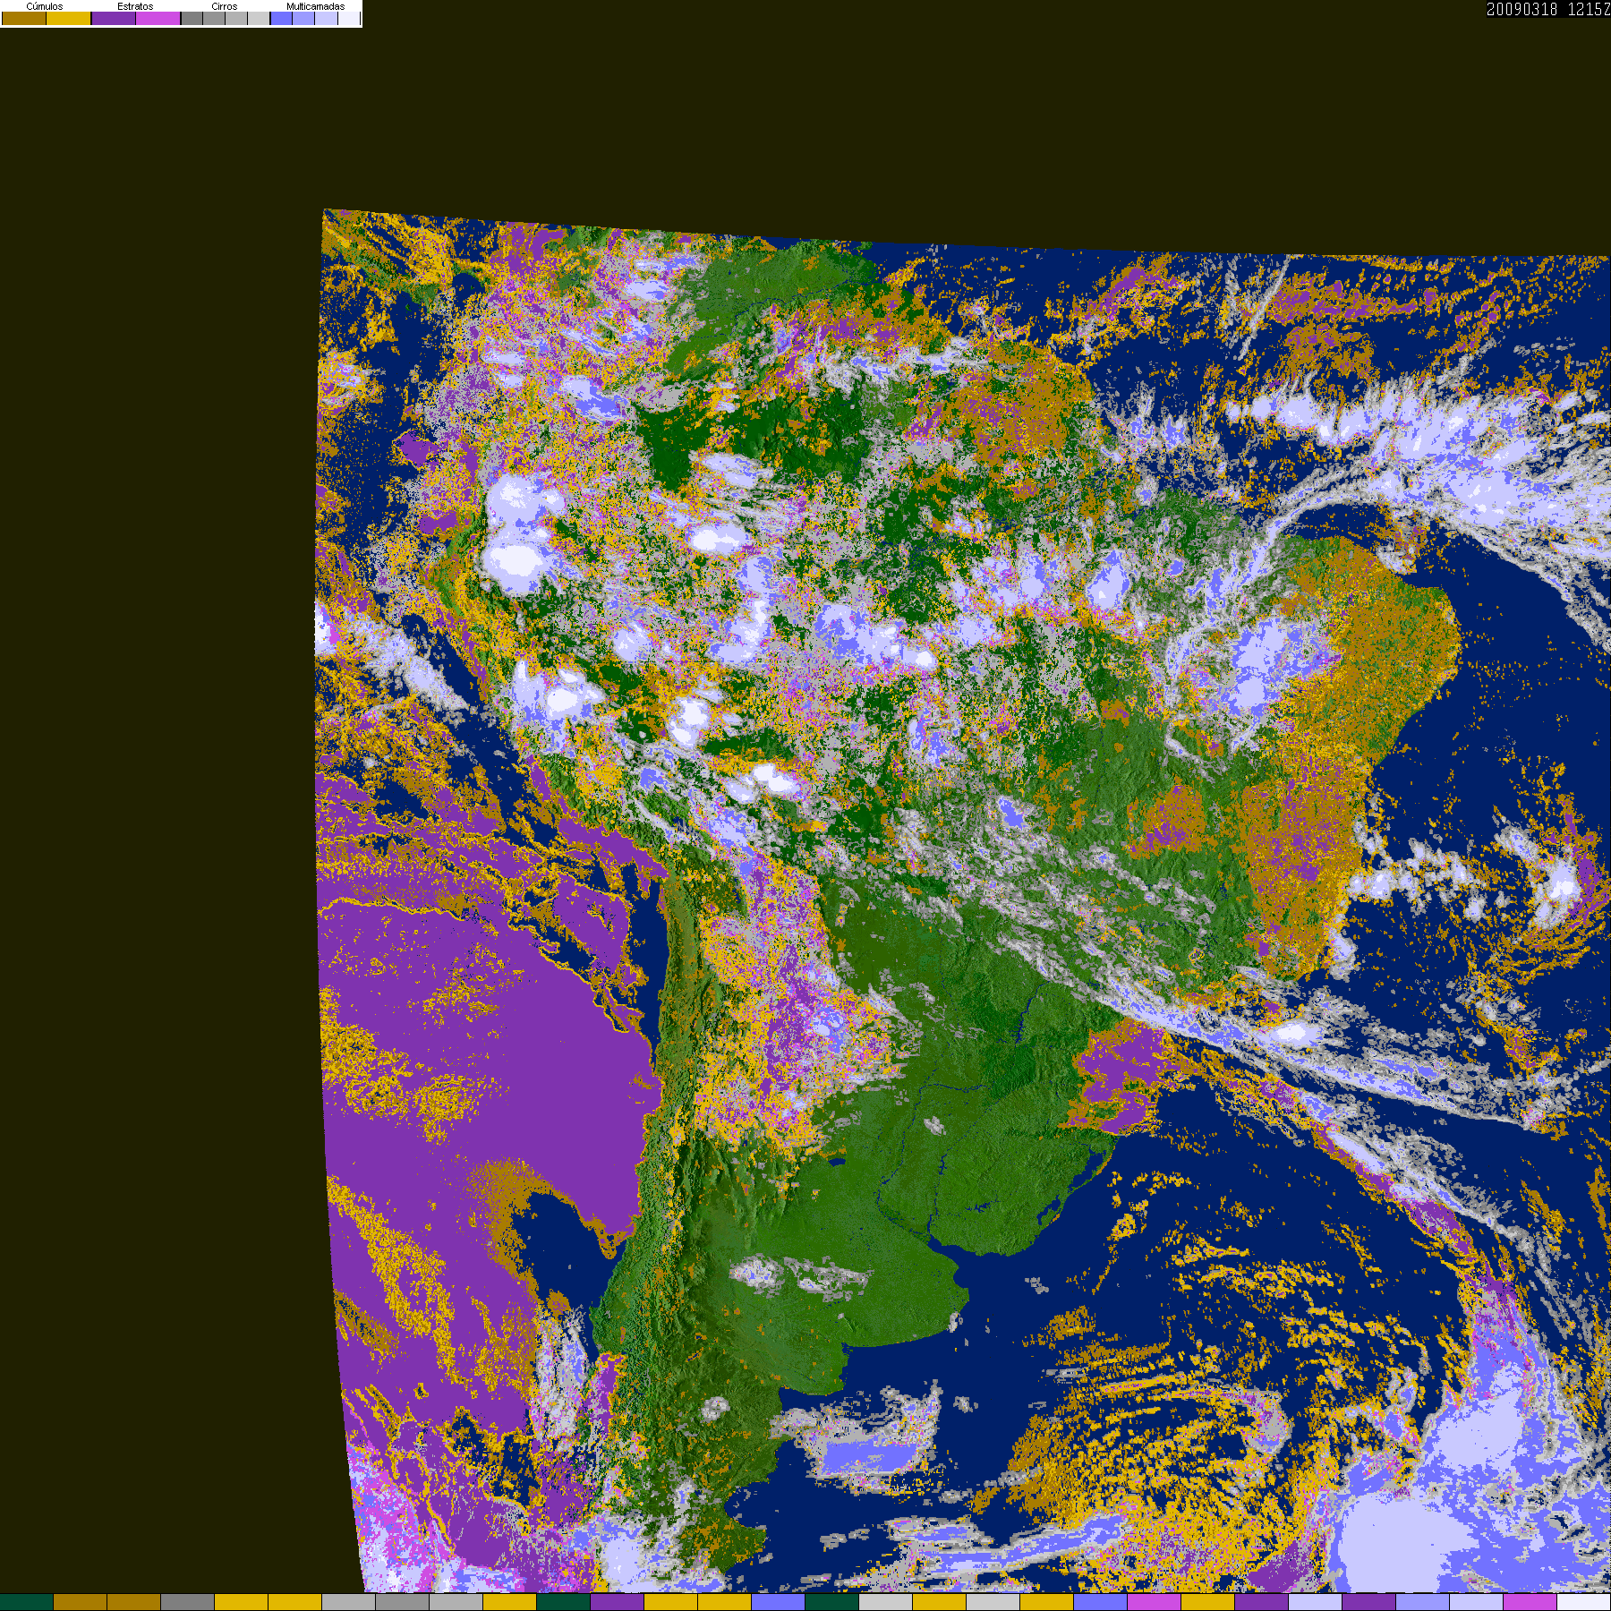Select the magenta Estratos legend swatch
The height and width of the screenshot is (1611, 1611).
tap(158, 18)
